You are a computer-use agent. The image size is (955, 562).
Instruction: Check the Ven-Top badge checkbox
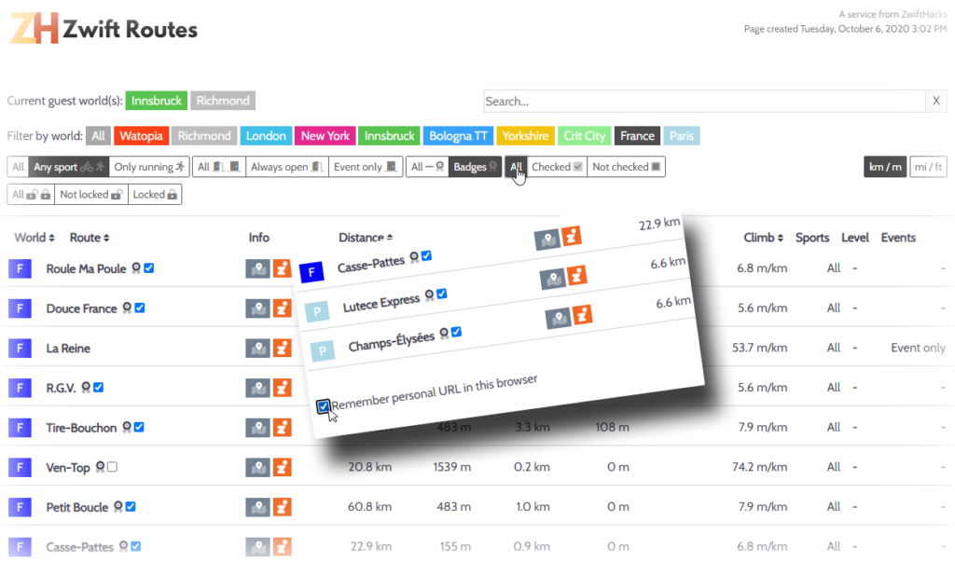click(112, 467)
